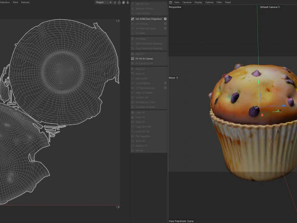
Task: Open the viewport Filter menu
Action: click(x=219, y=2)
